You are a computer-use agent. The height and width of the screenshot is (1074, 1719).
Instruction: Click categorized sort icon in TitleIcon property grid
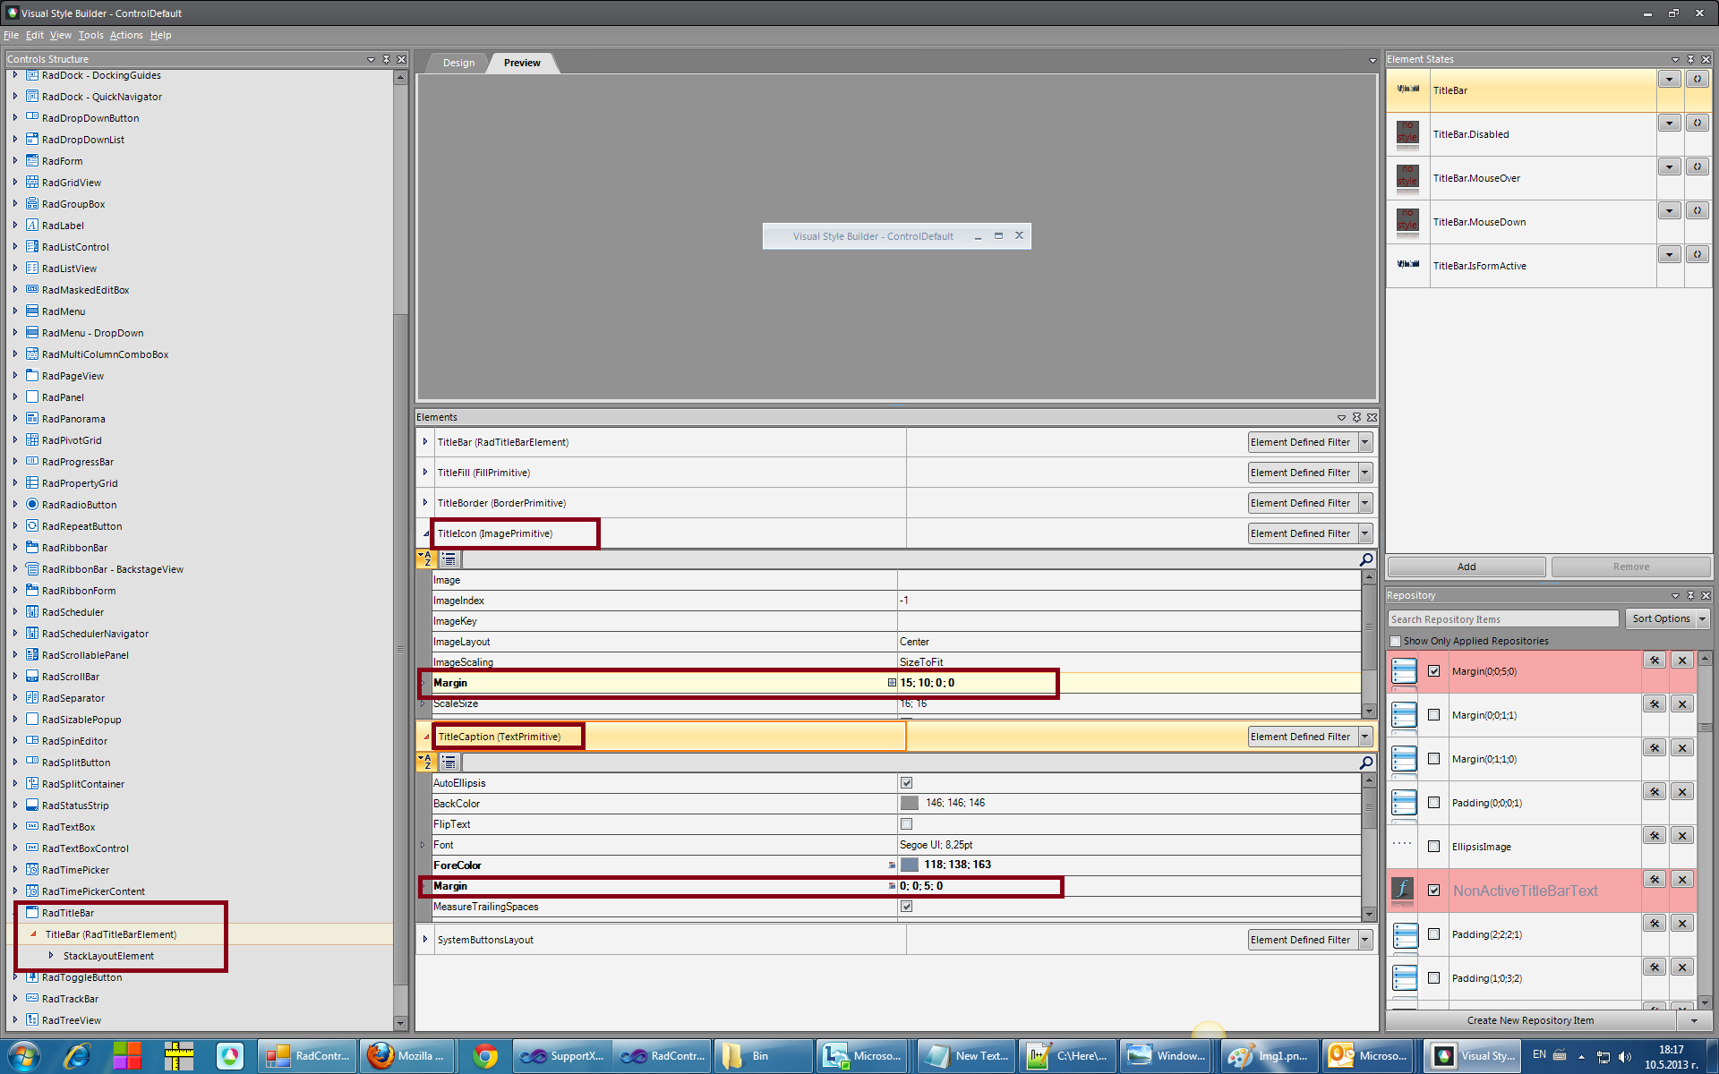coord(449,559)
